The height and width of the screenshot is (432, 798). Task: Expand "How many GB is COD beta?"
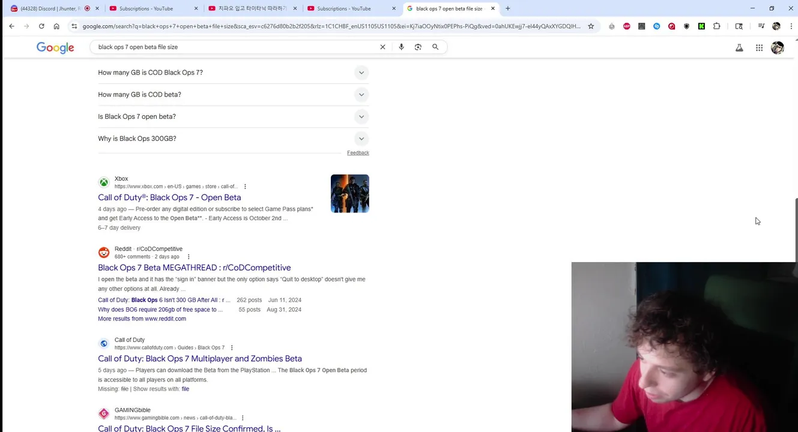233,95
